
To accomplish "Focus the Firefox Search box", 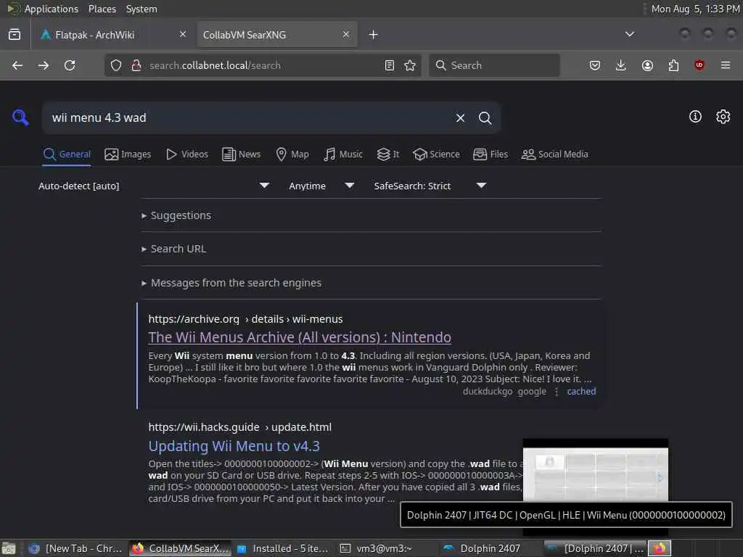I will tap(494, 65).
